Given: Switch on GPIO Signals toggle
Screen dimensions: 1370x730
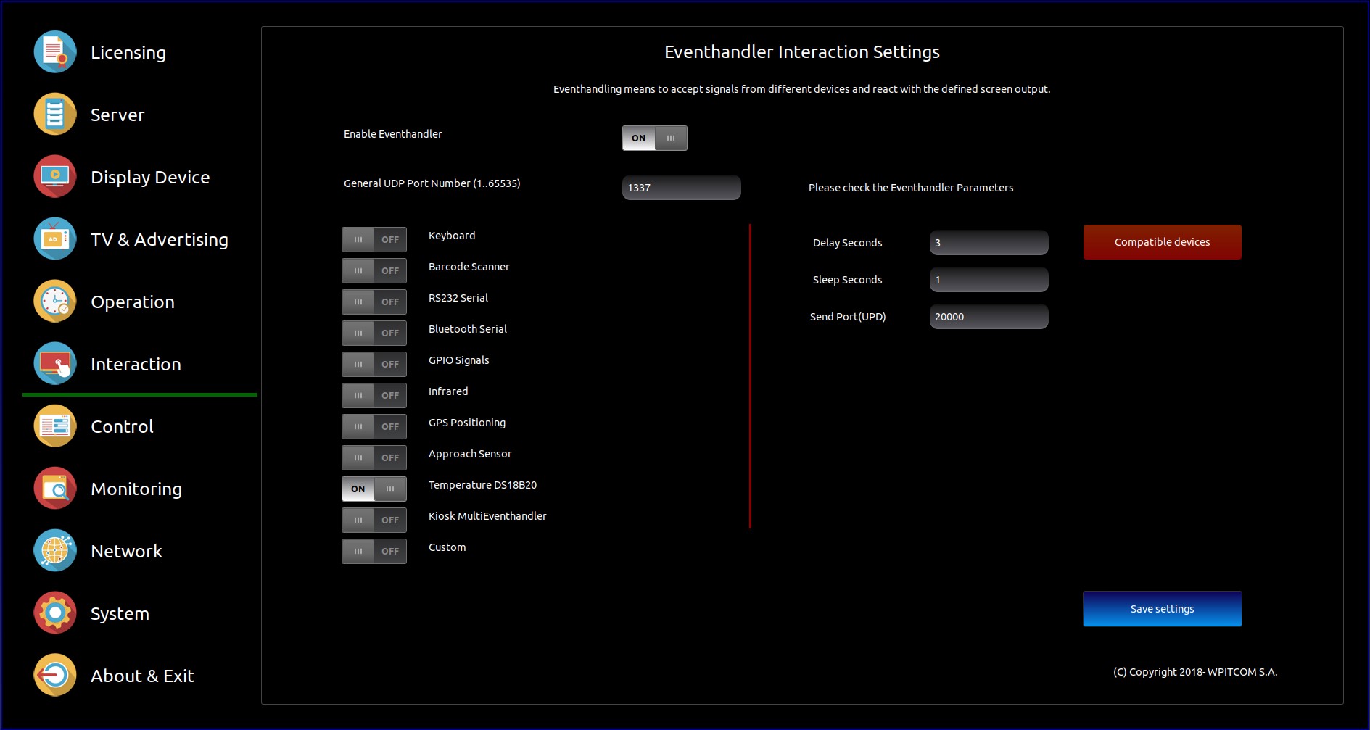Looking at the screenshot, I should point(374,364).
